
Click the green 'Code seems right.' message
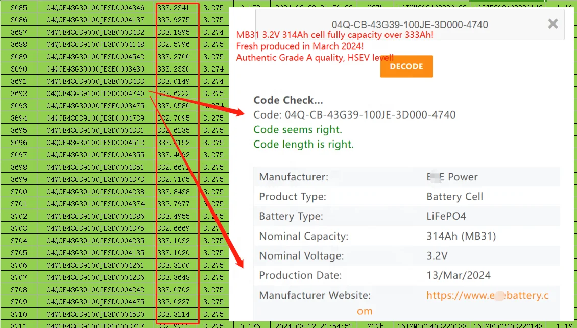pos(298,129)
